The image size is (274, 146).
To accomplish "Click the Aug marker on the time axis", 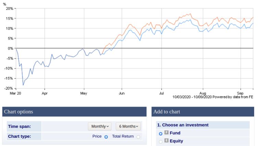I will tap(203, 93).
